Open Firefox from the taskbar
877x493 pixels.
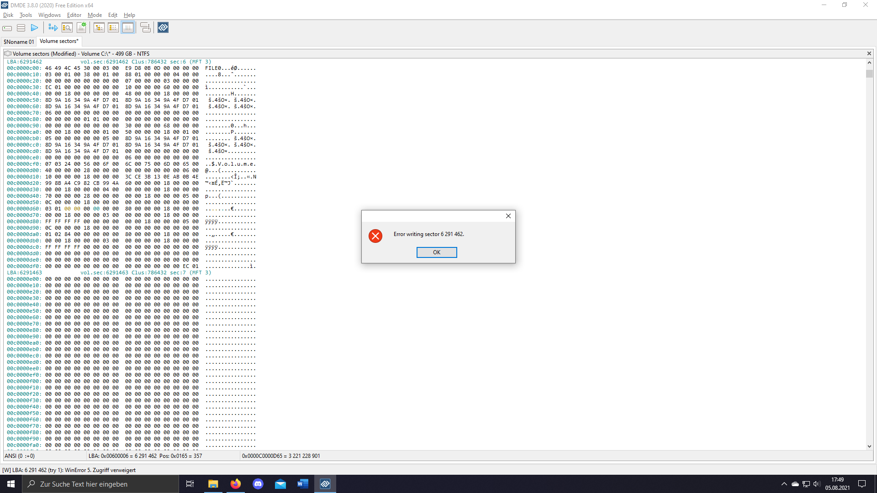(x=236, y=484)
